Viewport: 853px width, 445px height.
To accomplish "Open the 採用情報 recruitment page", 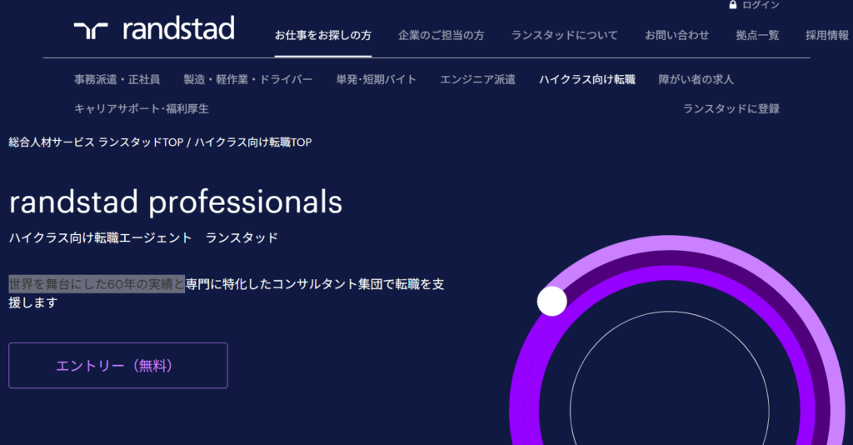I will 826,35.
